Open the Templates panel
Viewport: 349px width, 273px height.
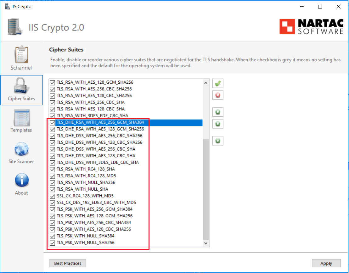tap(21, 121)
